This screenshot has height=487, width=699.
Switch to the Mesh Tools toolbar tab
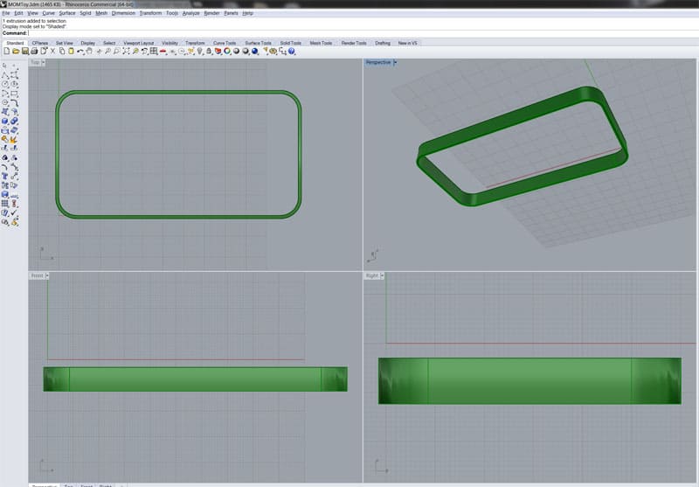321,43
